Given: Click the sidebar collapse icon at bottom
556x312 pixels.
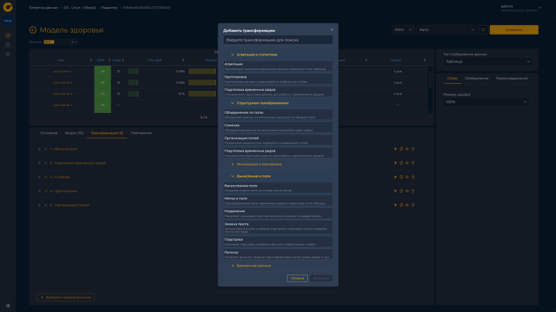Looking at the screenshot, I should click(x=8, y=305).
